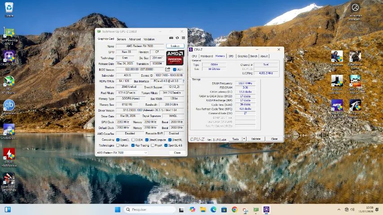Click the Tools button in CPU-Z

[x=235, y=139]
